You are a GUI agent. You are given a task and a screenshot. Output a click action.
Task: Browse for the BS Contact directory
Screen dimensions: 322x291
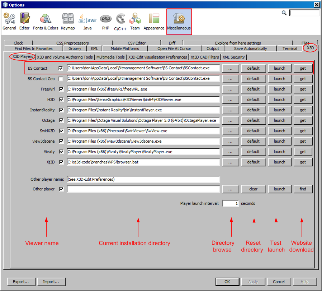(231, 68)
